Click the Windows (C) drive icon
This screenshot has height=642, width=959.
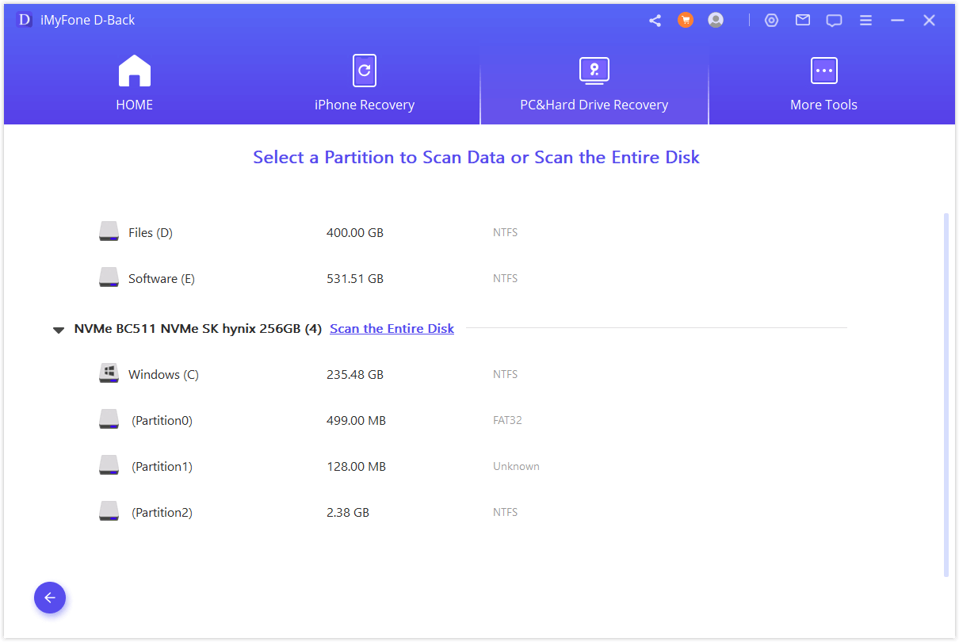[109, 373]
